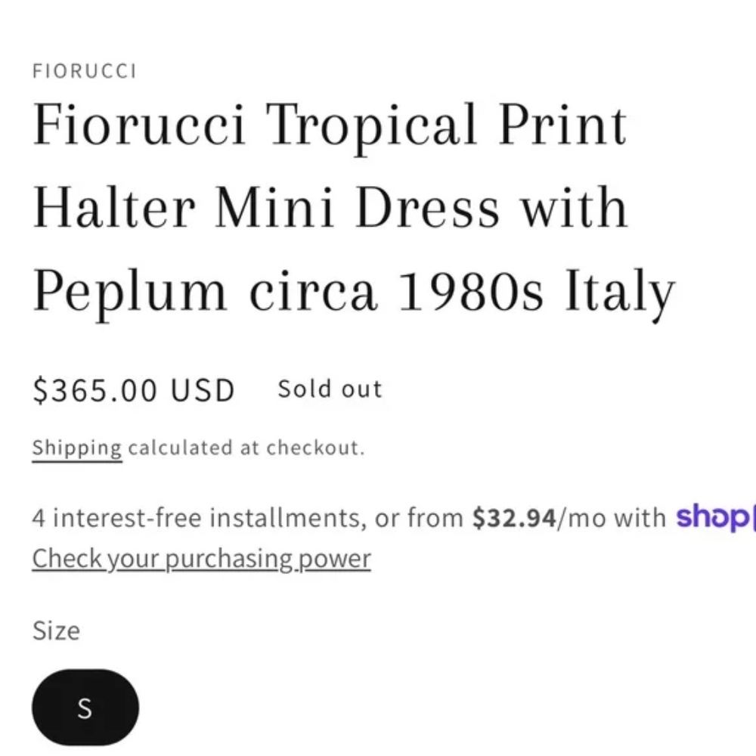Click the title line ending in Italy

click(x=353, y=291)
